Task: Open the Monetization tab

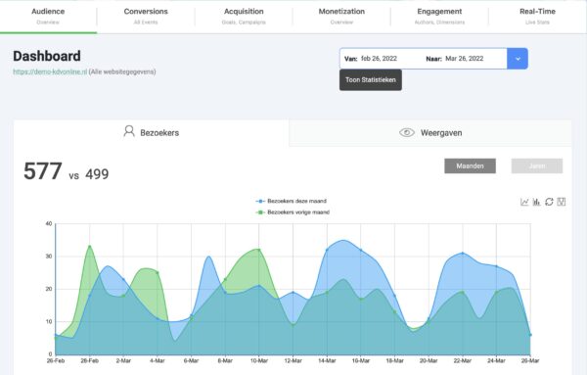Action: 341,16
